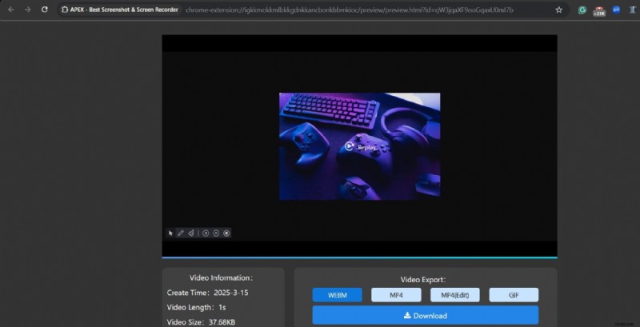Click the Video Size 37.68KB text
This screenshot has width=640, height=327.
point(201,322)
